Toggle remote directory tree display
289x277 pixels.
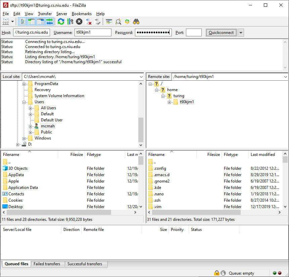pyautogui.click(x=41, y=22)
